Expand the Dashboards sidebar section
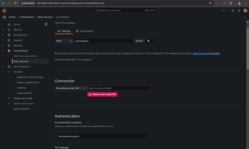Viewport: 249px width, 149px height. click(3, 35)
